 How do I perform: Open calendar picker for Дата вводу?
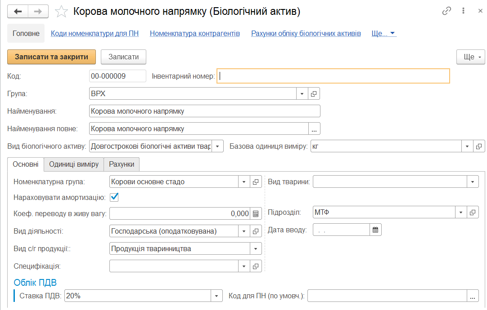pyautogui.click(x=375, y=230)
